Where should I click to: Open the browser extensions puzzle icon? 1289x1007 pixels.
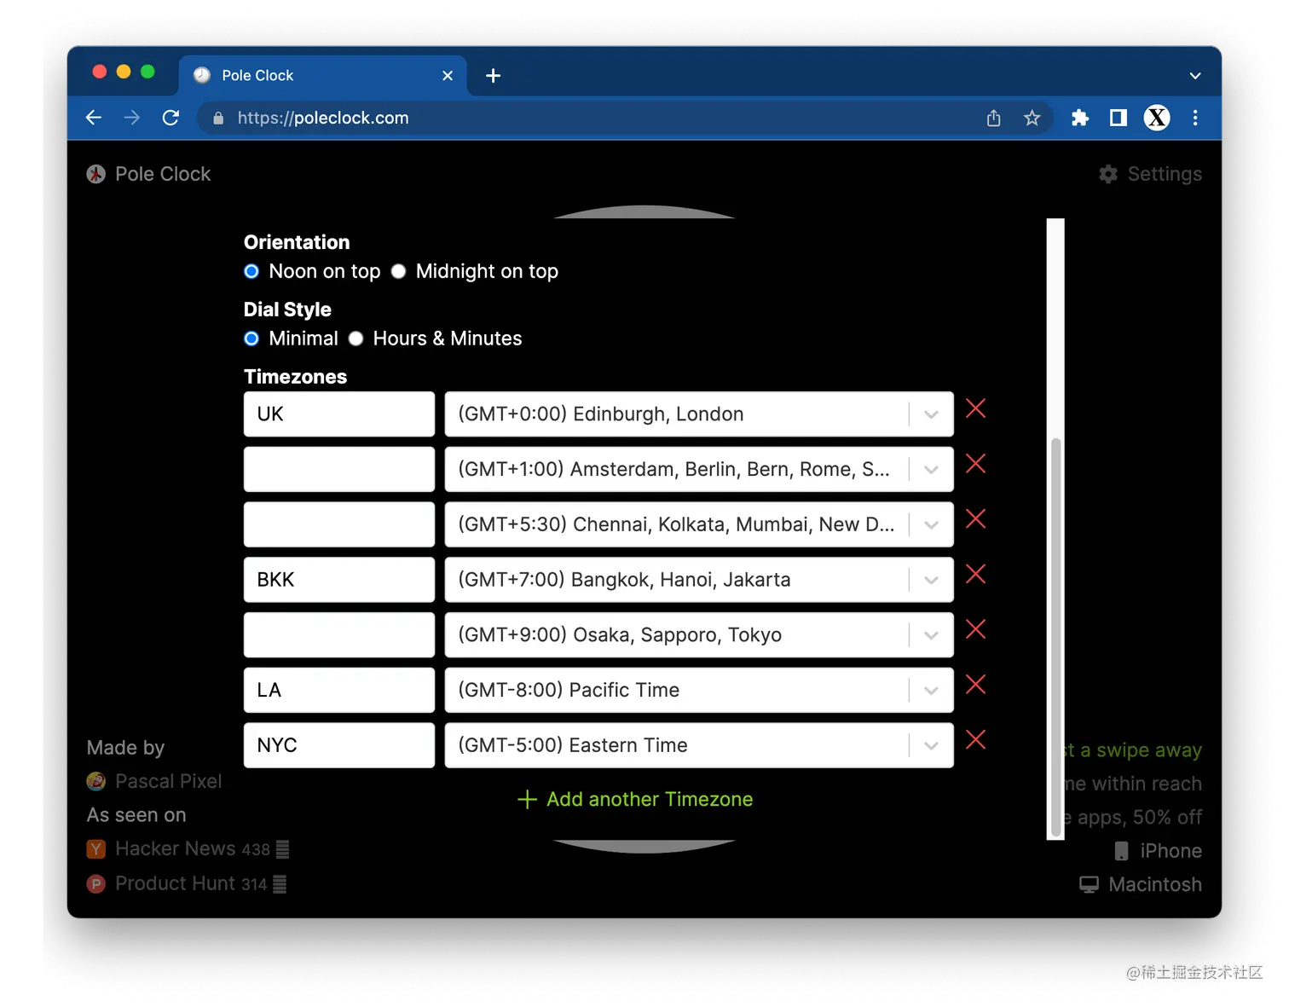pos(1080,118)
